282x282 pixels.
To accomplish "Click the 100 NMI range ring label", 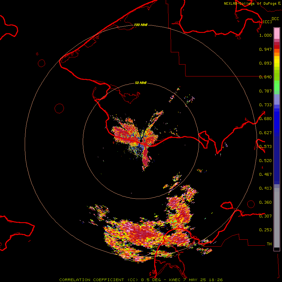I will [141, 25].
